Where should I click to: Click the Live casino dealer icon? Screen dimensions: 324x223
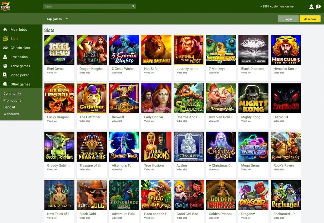5,57
